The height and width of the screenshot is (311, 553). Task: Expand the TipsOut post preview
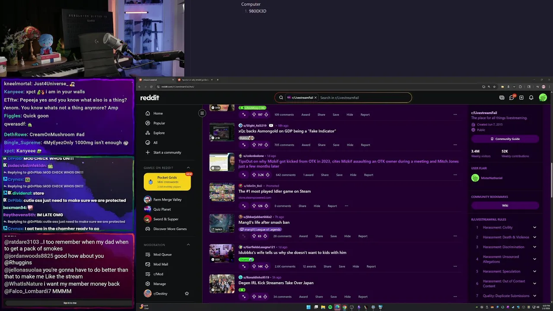[244, 175]
